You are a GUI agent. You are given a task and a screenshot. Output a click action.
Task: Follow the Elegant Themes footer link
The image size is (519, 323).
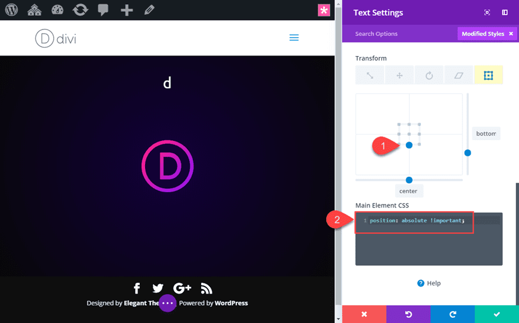(x=142, y=303)
